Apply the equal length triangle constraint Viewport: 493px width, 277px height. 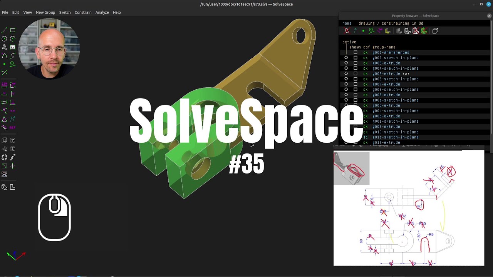point(4,119)
